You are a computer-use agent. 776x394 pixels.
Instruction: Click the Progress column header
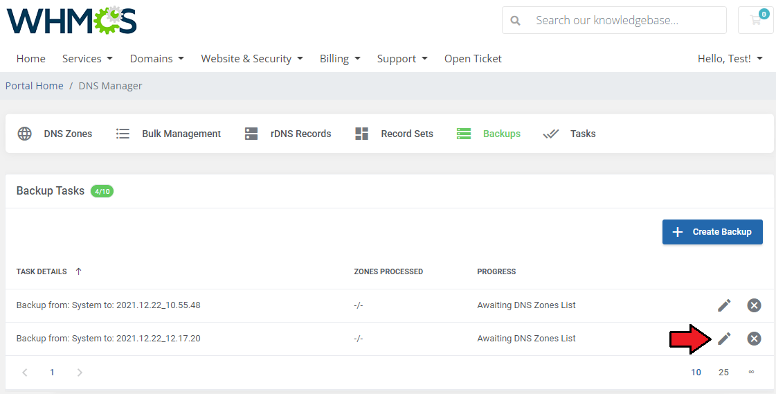[x=496, y=271]
